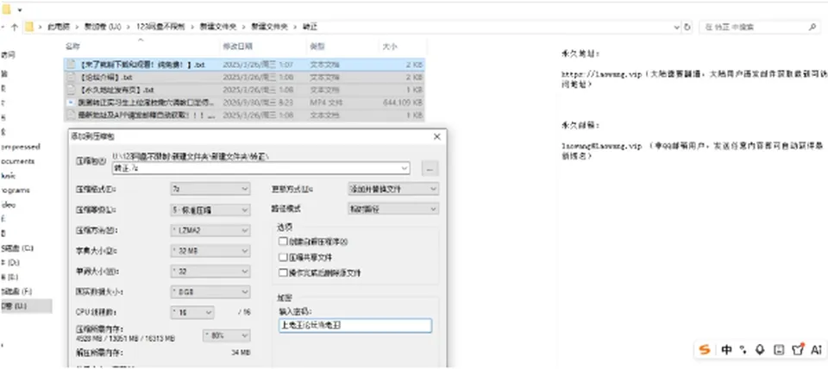Toggle the 中 Chinese/English mode icon
828x369 pixels.
[x=726, y=349]
